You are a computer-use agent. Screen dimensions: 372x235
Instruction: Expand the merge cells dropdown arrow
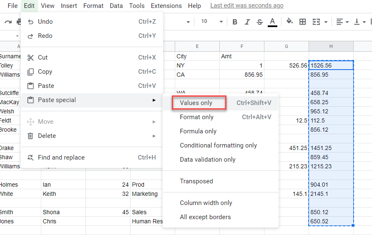(x=326, y=22)
